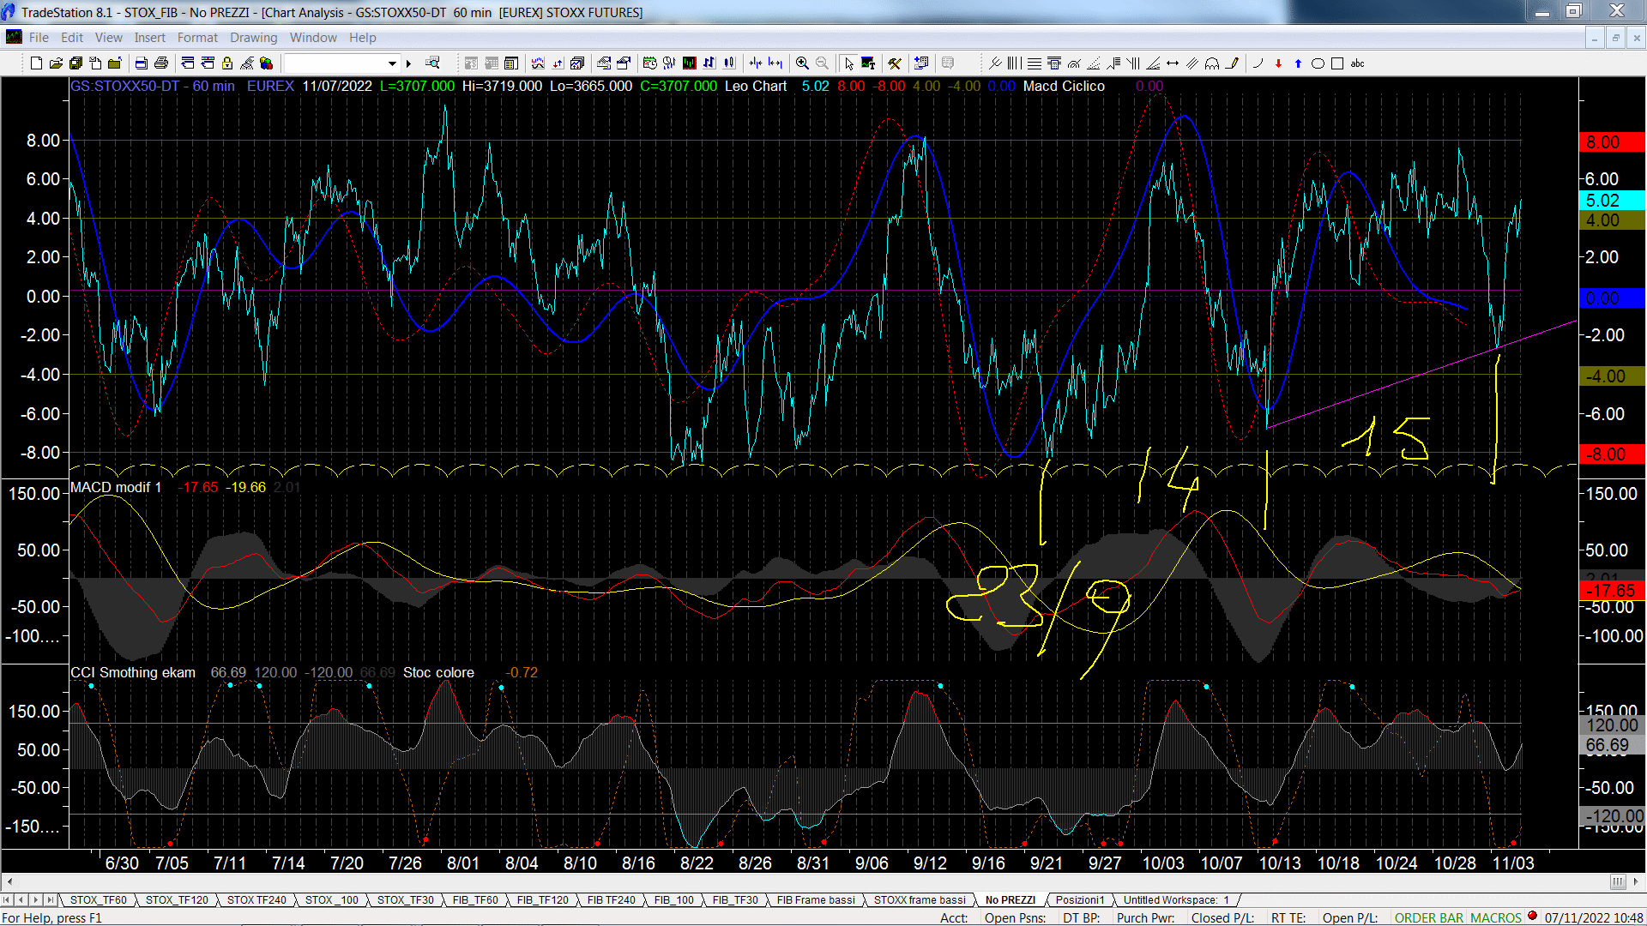Print the chart via printer icon
1647x926 pixels.
pyautogui.click(x=160, y=63)
